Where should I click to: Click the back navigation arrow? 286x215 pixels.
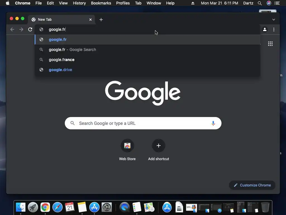[x=12, y=29]
